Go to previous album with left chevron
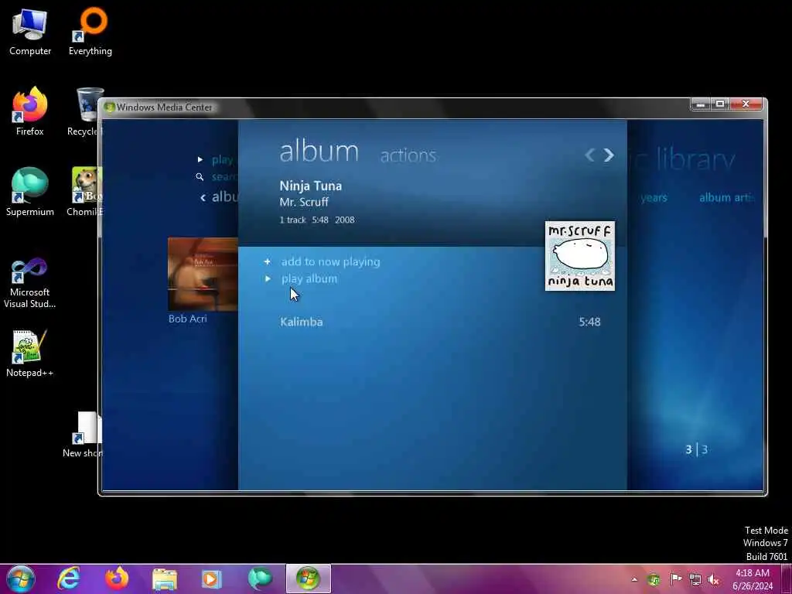792x594 pixels. [589, 155]
